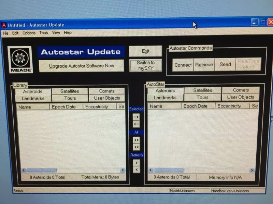Click the Library Eccentricity column header
273x204 pixels.
click(100, 107)
